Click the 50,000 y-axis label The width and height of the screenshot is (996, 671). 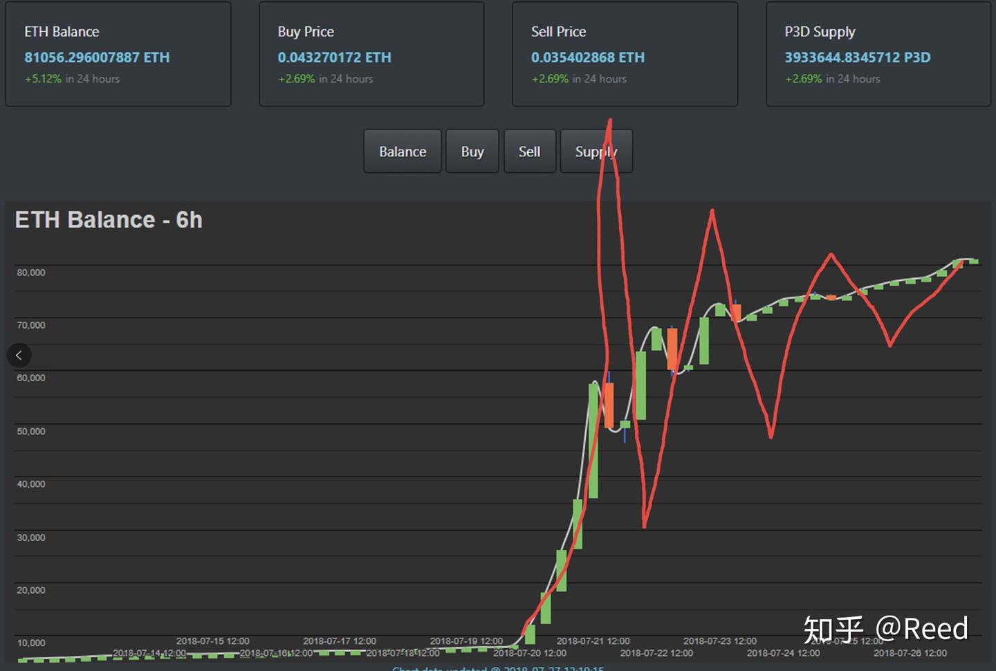[31, 431]
